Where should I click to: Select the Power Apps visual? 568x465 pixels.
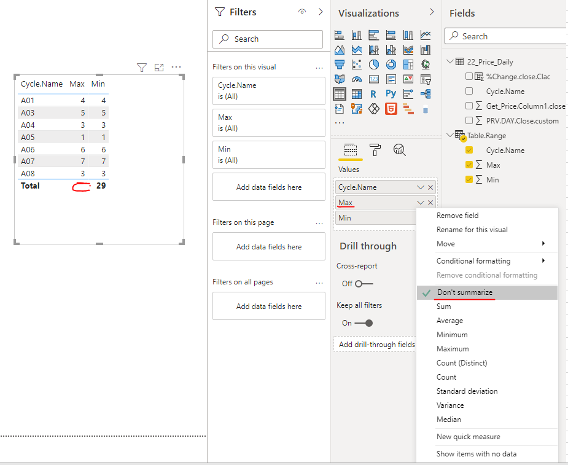pos(374,109)
